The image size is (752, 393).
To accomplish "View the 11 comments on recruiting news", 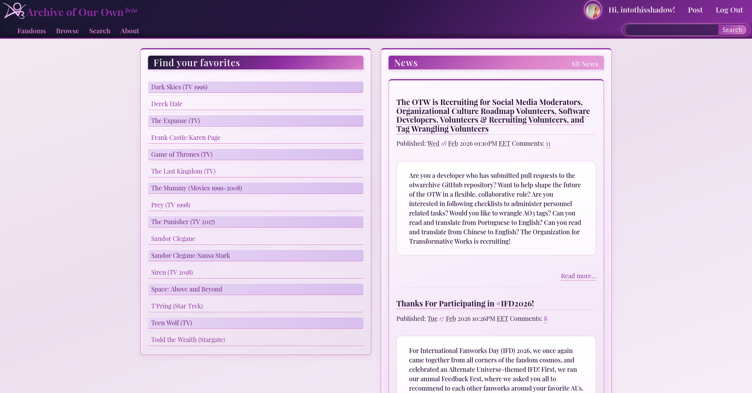I will tap(548, 143).
